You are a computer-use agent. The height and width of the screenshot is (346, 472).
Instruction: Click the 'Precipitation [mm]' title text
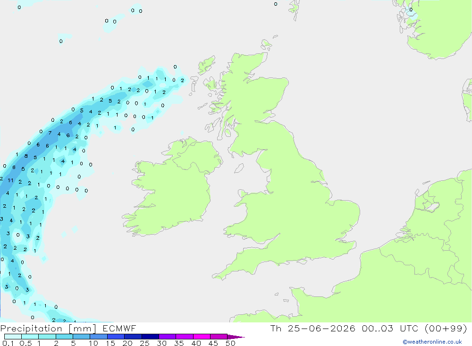(x=48, y=329)
